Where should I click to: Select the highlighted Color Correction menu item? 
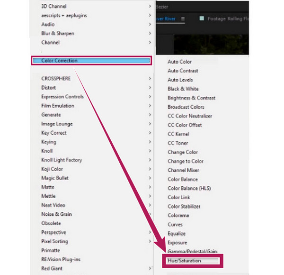tap(91, 61)
